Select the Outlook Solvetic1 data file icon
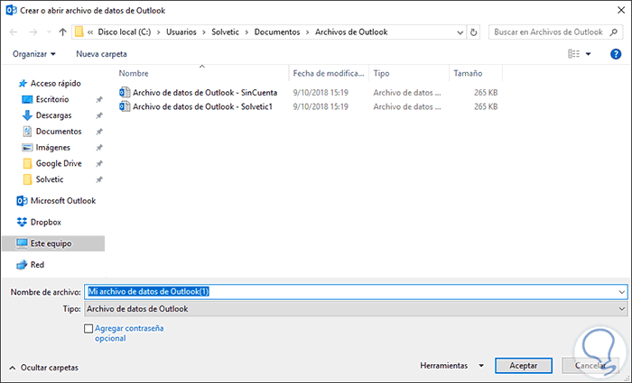632x383 pixels. coord(125,106)
